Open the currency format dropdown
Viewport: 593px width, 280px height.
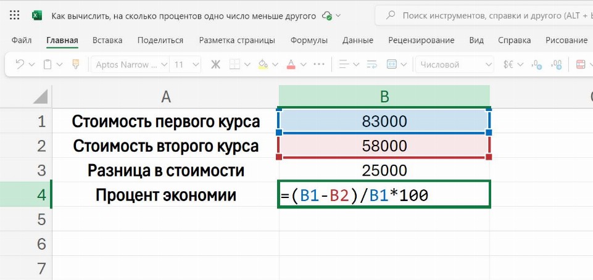(x=513, y=64)
